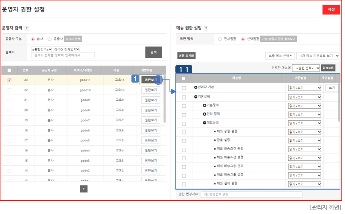Click the numbered 1 callout marker badge

[135, 79]
